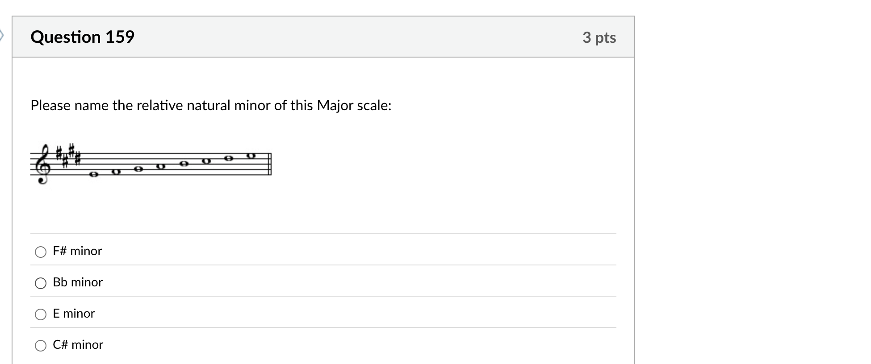871x364 pixels.
Task: Click the Question 159 heading
Action: click(82, 37)
